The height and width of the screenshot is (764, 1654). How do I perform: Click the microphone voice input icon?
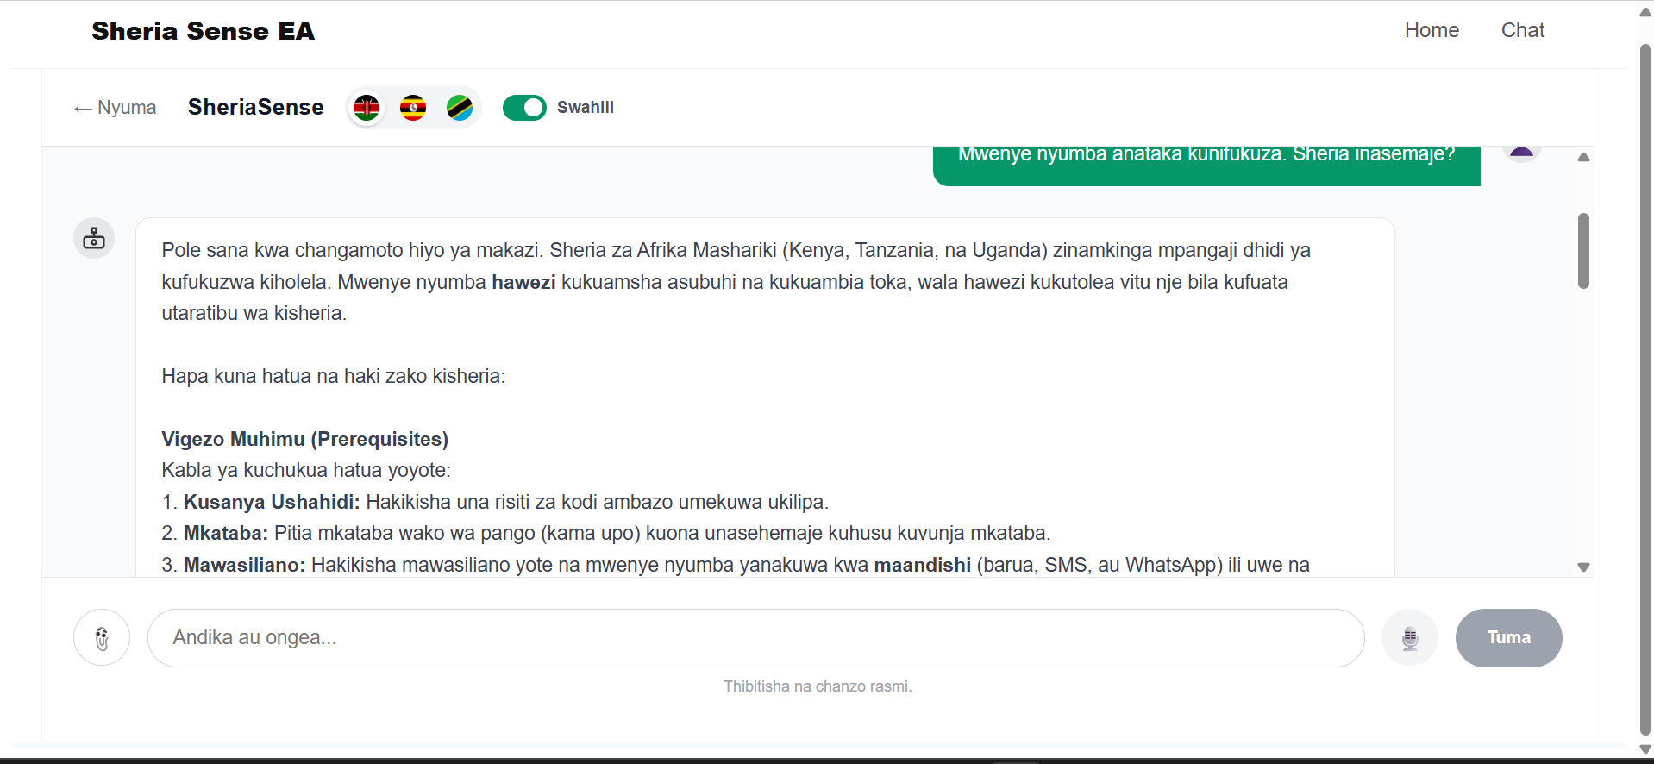point(1410,638)
